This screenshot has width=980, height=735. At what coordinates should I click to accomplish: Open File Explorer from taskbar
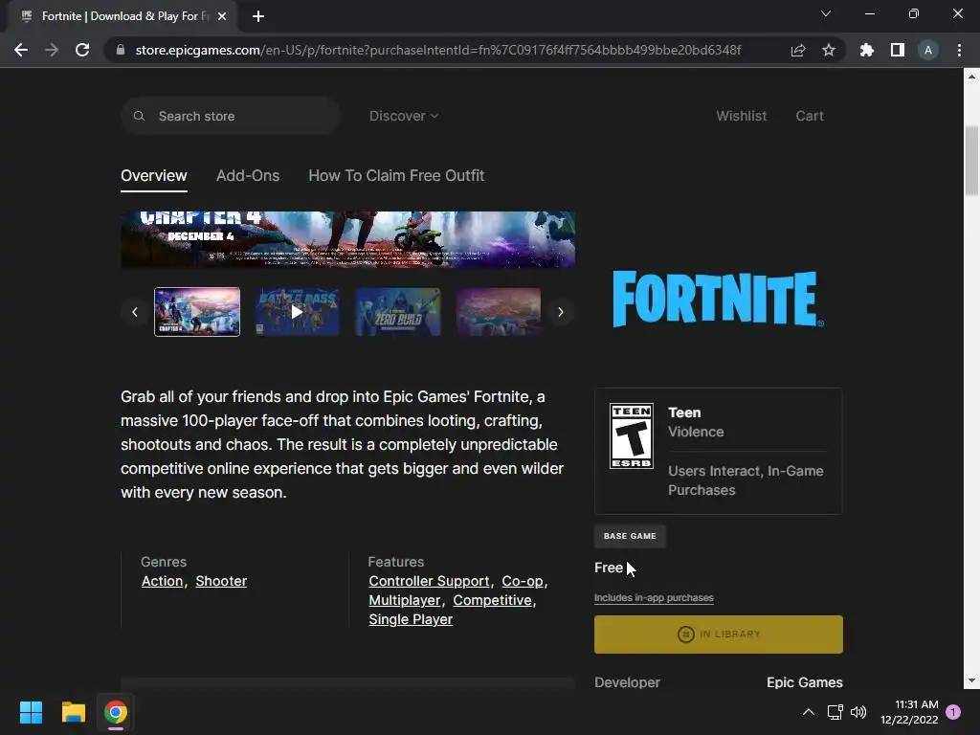73,712
